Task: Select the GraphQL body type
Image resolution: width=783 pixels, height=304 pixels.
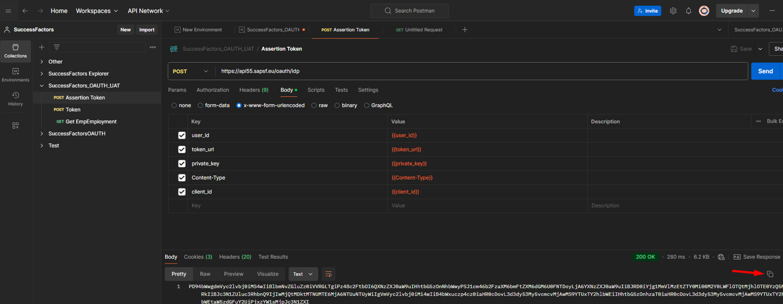Action: pos(367,105)
